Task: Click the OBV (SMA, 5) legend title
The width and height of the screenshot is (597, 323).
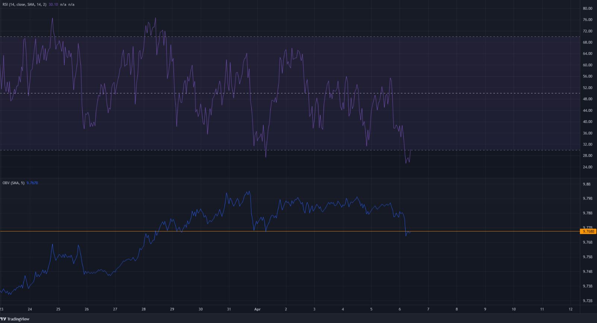Action: coord(13,183)
